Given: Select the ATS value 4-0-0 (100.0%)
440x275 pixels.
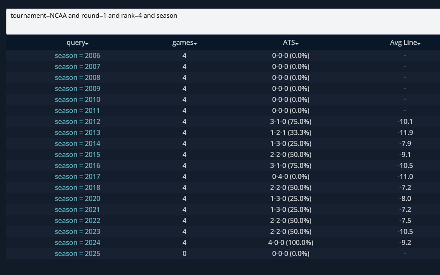Looking at the screenshot, I should 291,242.
